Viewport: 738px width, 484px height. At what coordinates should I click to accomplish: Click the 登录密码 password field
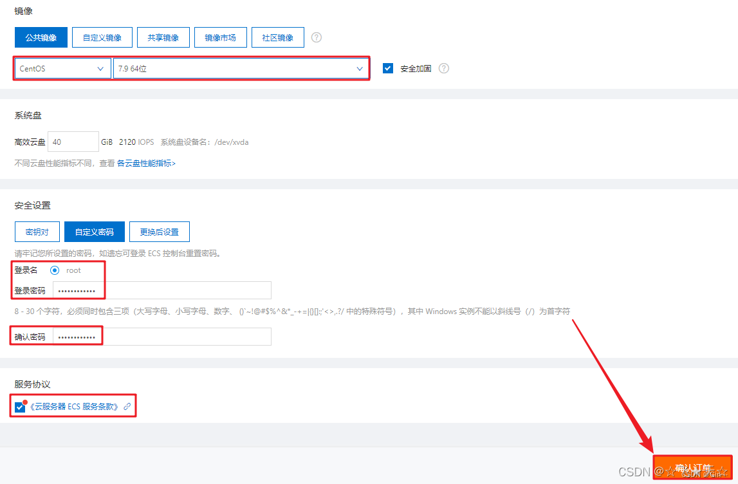pos(162,290)
